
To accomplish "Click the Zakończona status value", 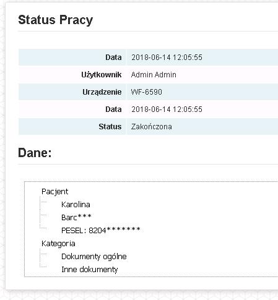I will tap(151, 127).
